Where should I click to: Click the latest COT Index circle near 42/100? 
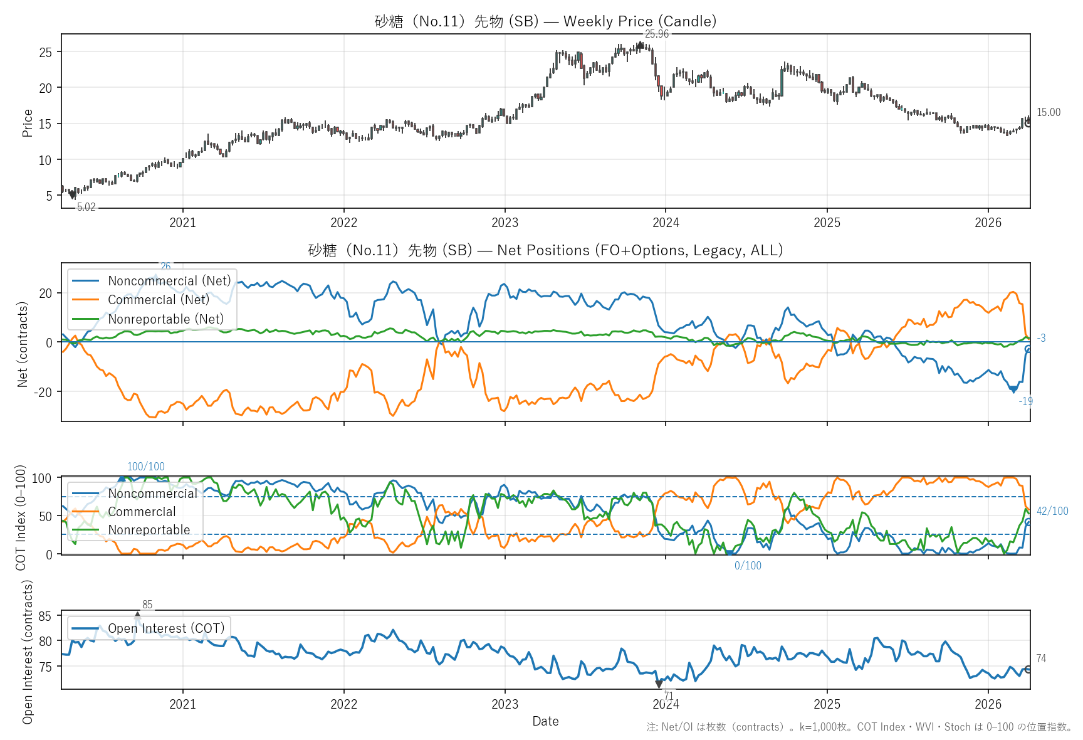point(1028,522)
